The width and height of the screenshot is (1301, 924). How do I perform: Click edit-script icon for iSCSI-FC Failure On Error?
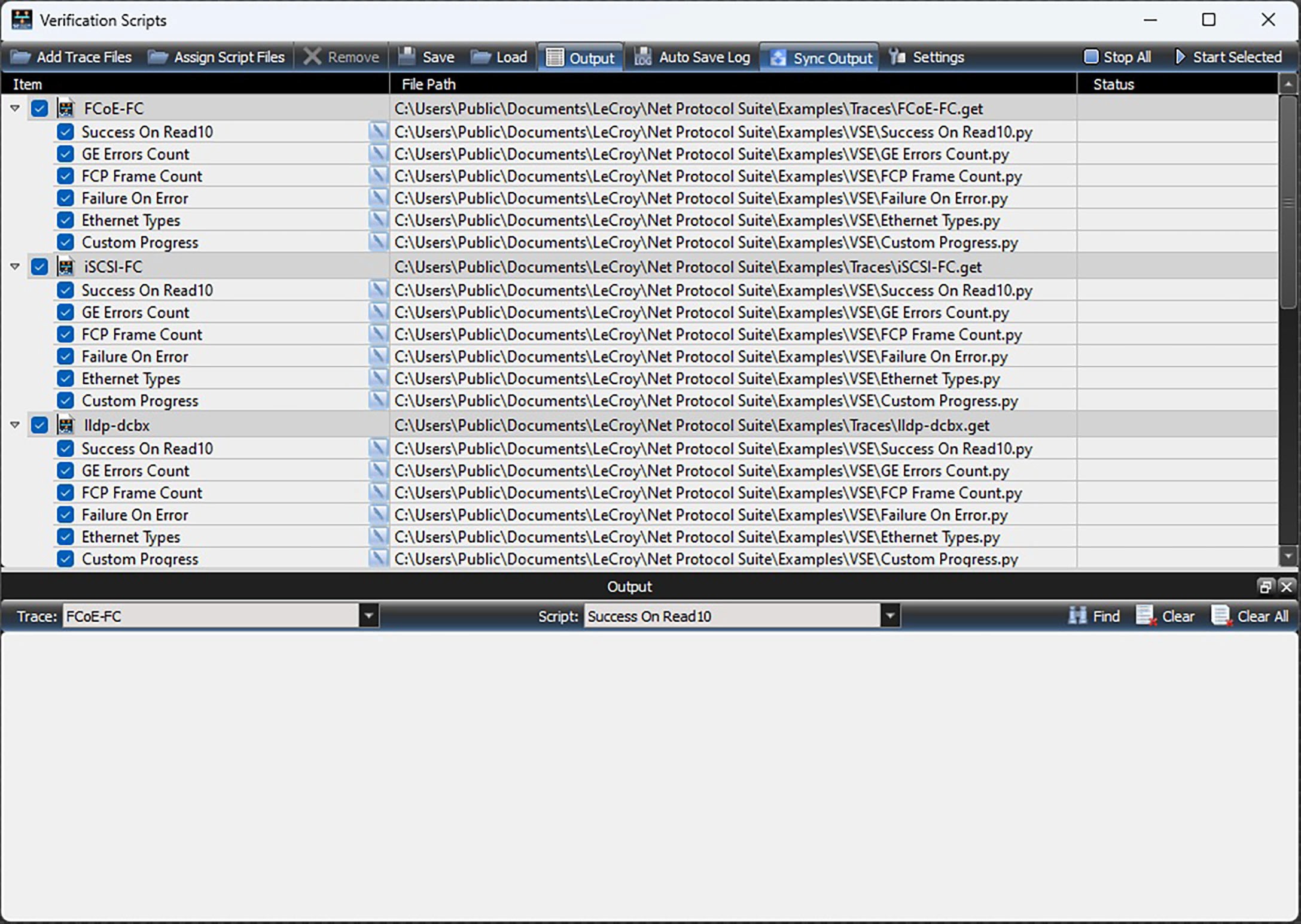point(377,356)
